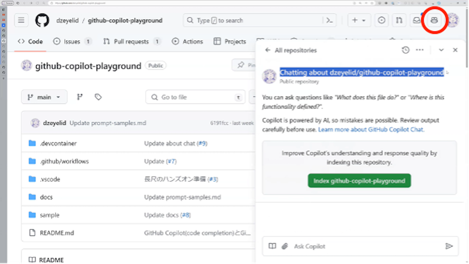Attach a file with paperclip icon
This screenshot has height=264, width=469.
point(285,246)
